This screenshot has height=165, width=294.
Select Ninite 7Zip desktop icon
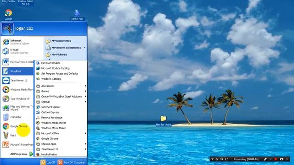pyautogui.click(x=77, y=15)
